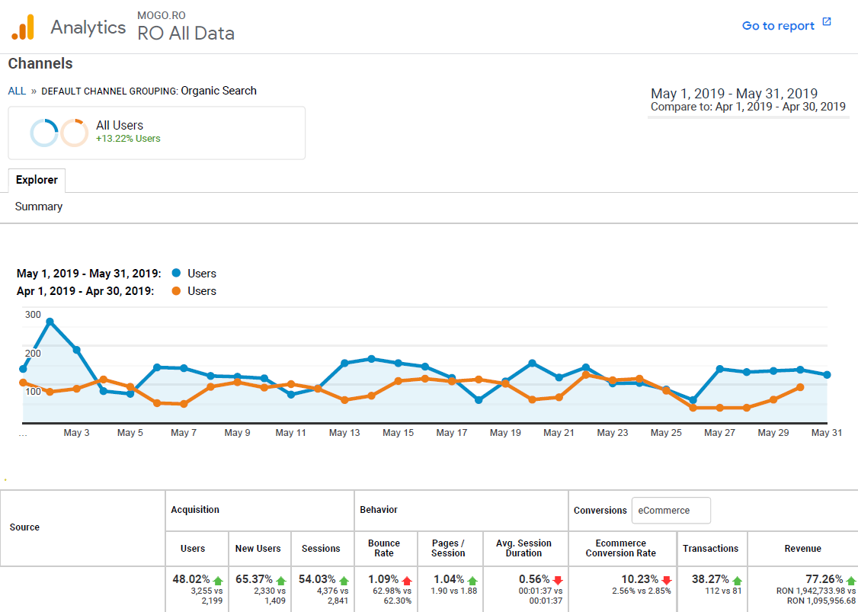Click the ALL breadcrumb link

(16, 91)
